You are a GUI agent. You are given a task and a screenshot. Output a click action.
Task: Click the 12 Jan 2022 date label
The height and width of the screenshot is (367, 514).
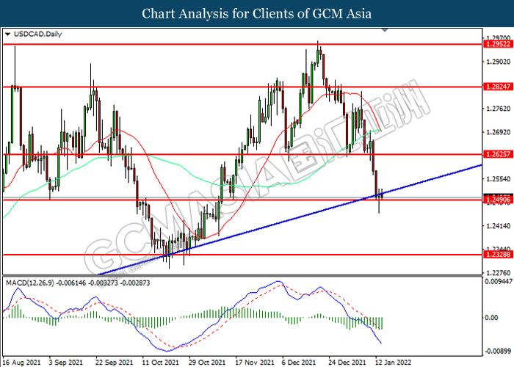coord(393,363)
